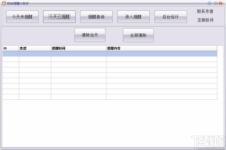Viewport: 226px width, 150px height.
Task: Sort by the ID column header
Action: [11, 48]
